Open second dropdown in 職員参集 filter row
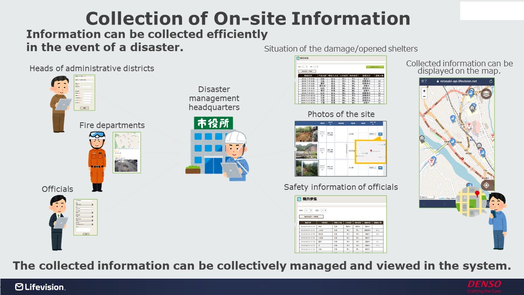 point(323,210)
